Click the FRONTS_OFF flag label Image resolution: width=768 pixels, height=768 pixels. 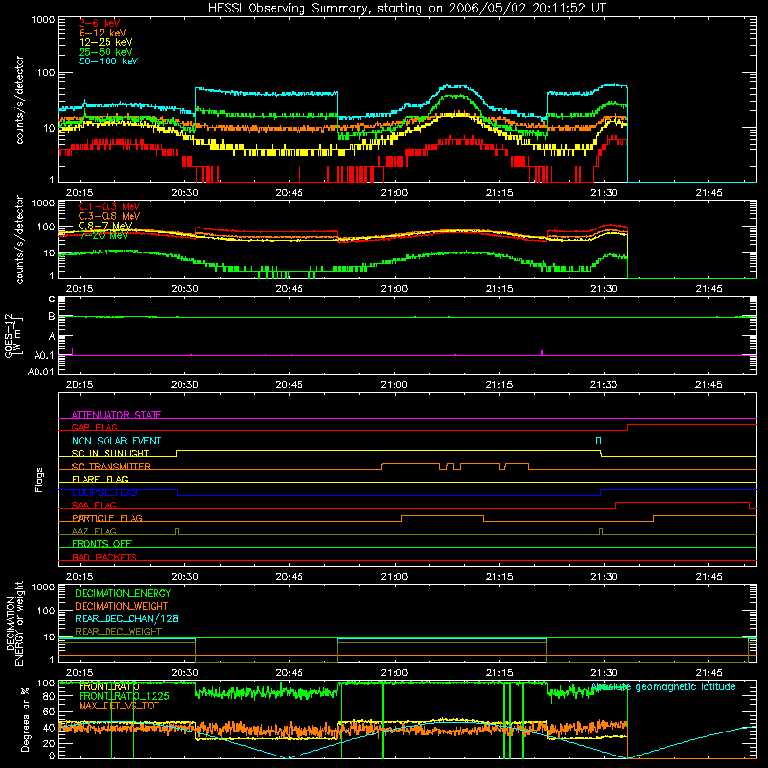point(102,544)
